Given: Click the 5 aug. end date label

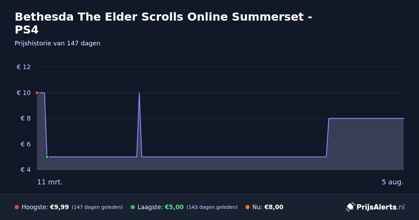Looking at the screenshot, I should pos(392,182).
